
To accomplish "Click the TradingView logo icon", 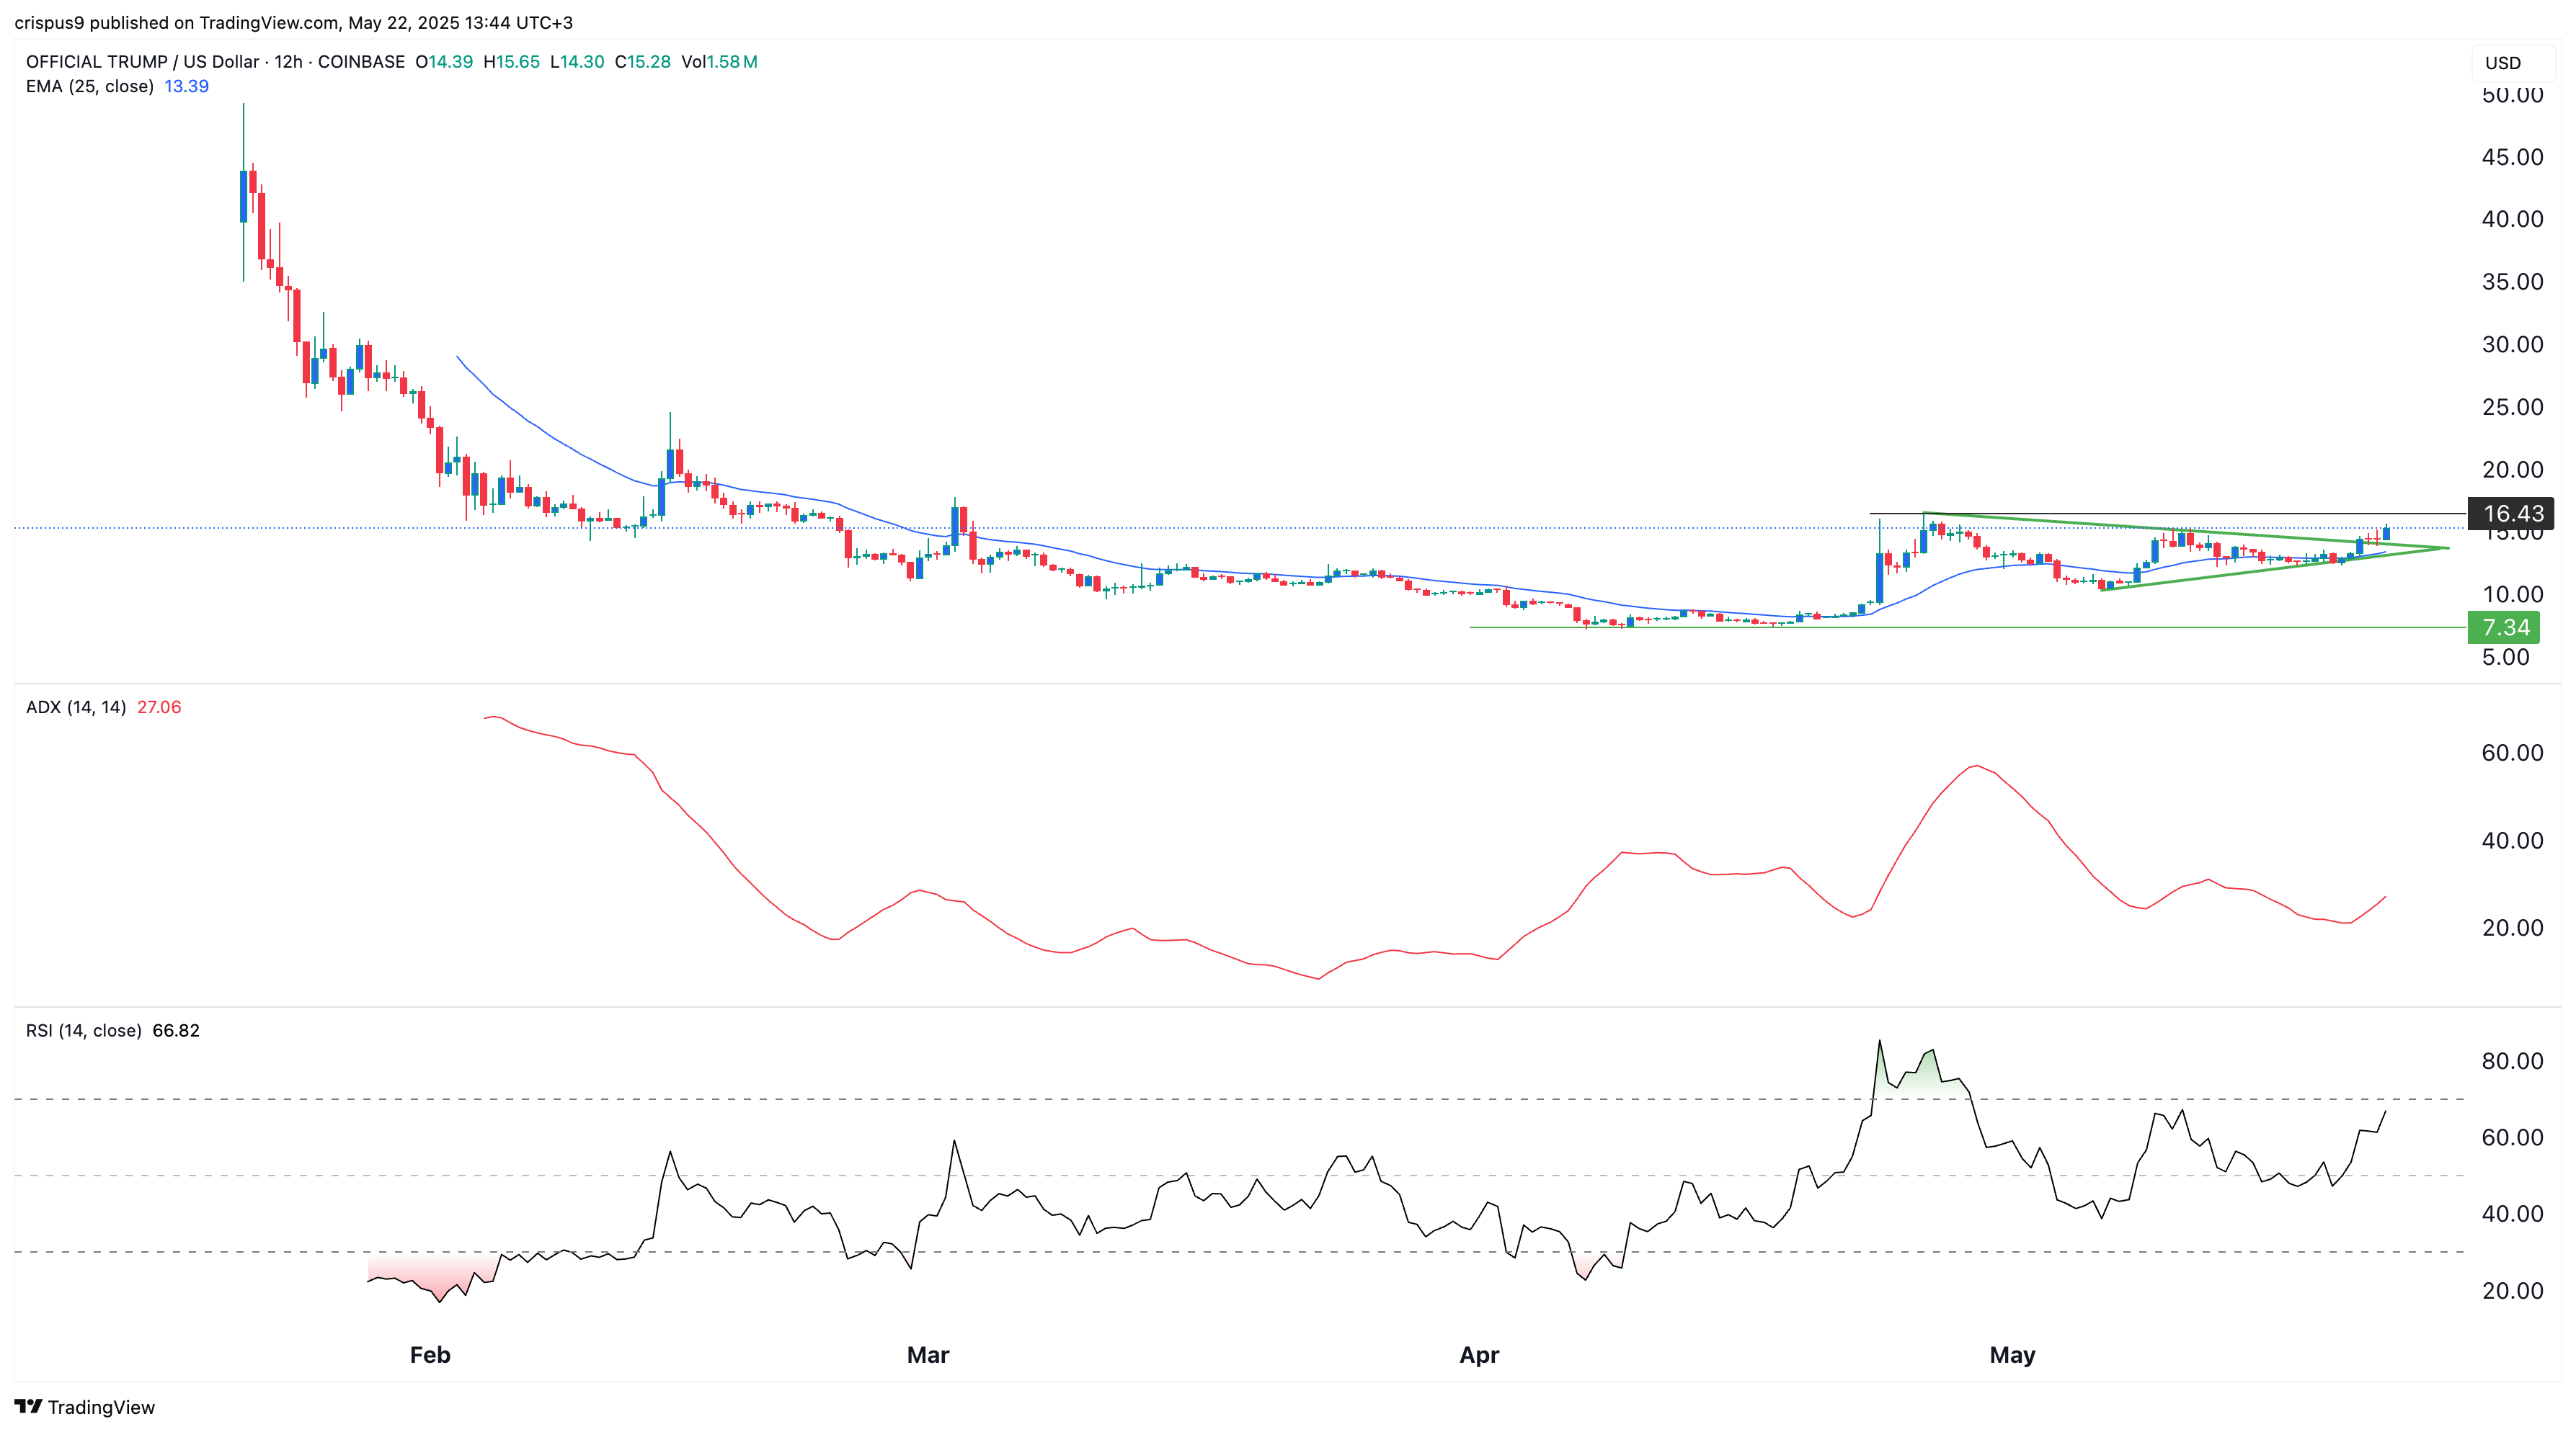I will [x=28, y=1406].
